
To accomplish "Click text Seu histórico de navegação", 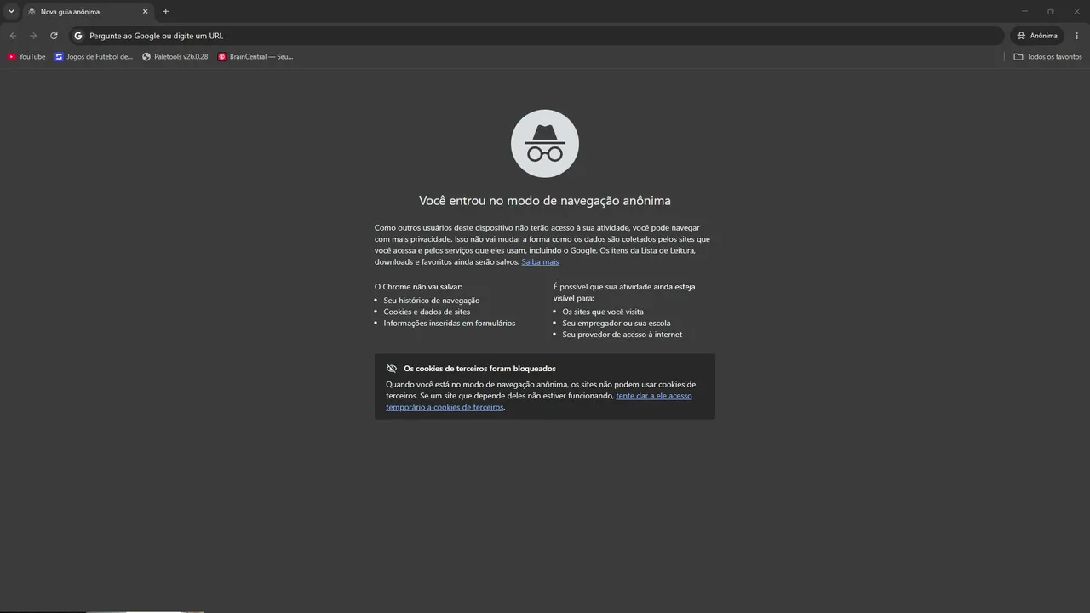I will click(x=432, y=301).
